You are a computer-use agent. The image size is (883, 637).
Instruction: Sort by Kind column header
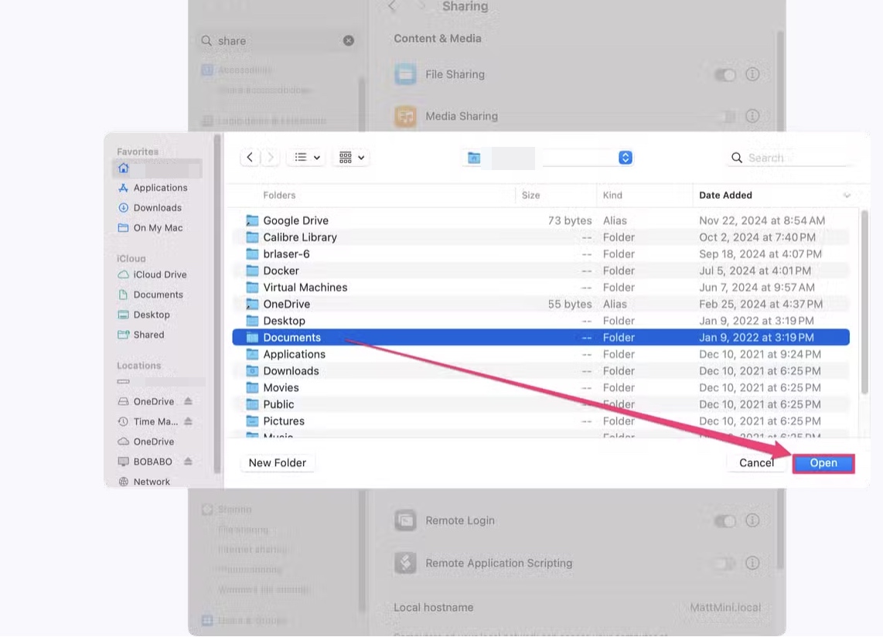click(612, 195)
